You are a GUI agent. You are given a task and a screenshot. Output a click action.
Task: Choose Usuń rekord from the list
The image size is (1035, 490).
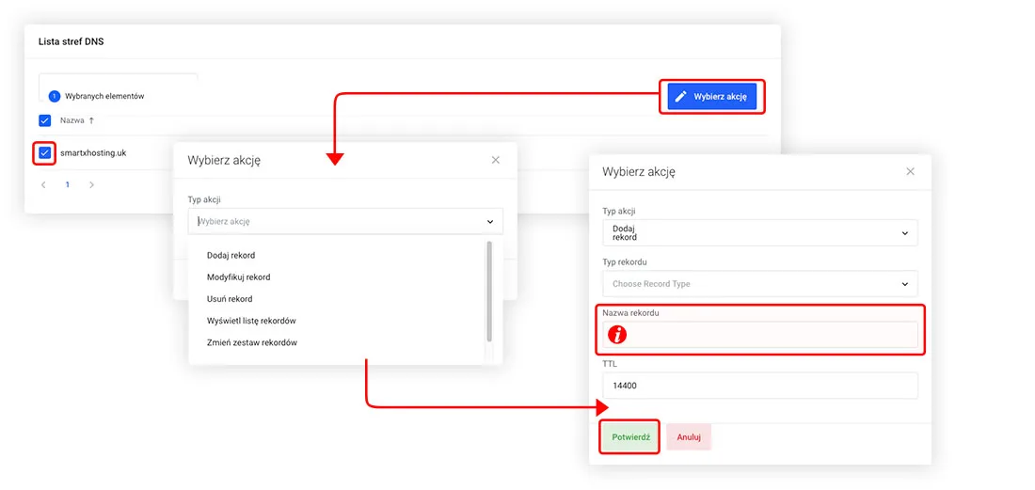230,299
